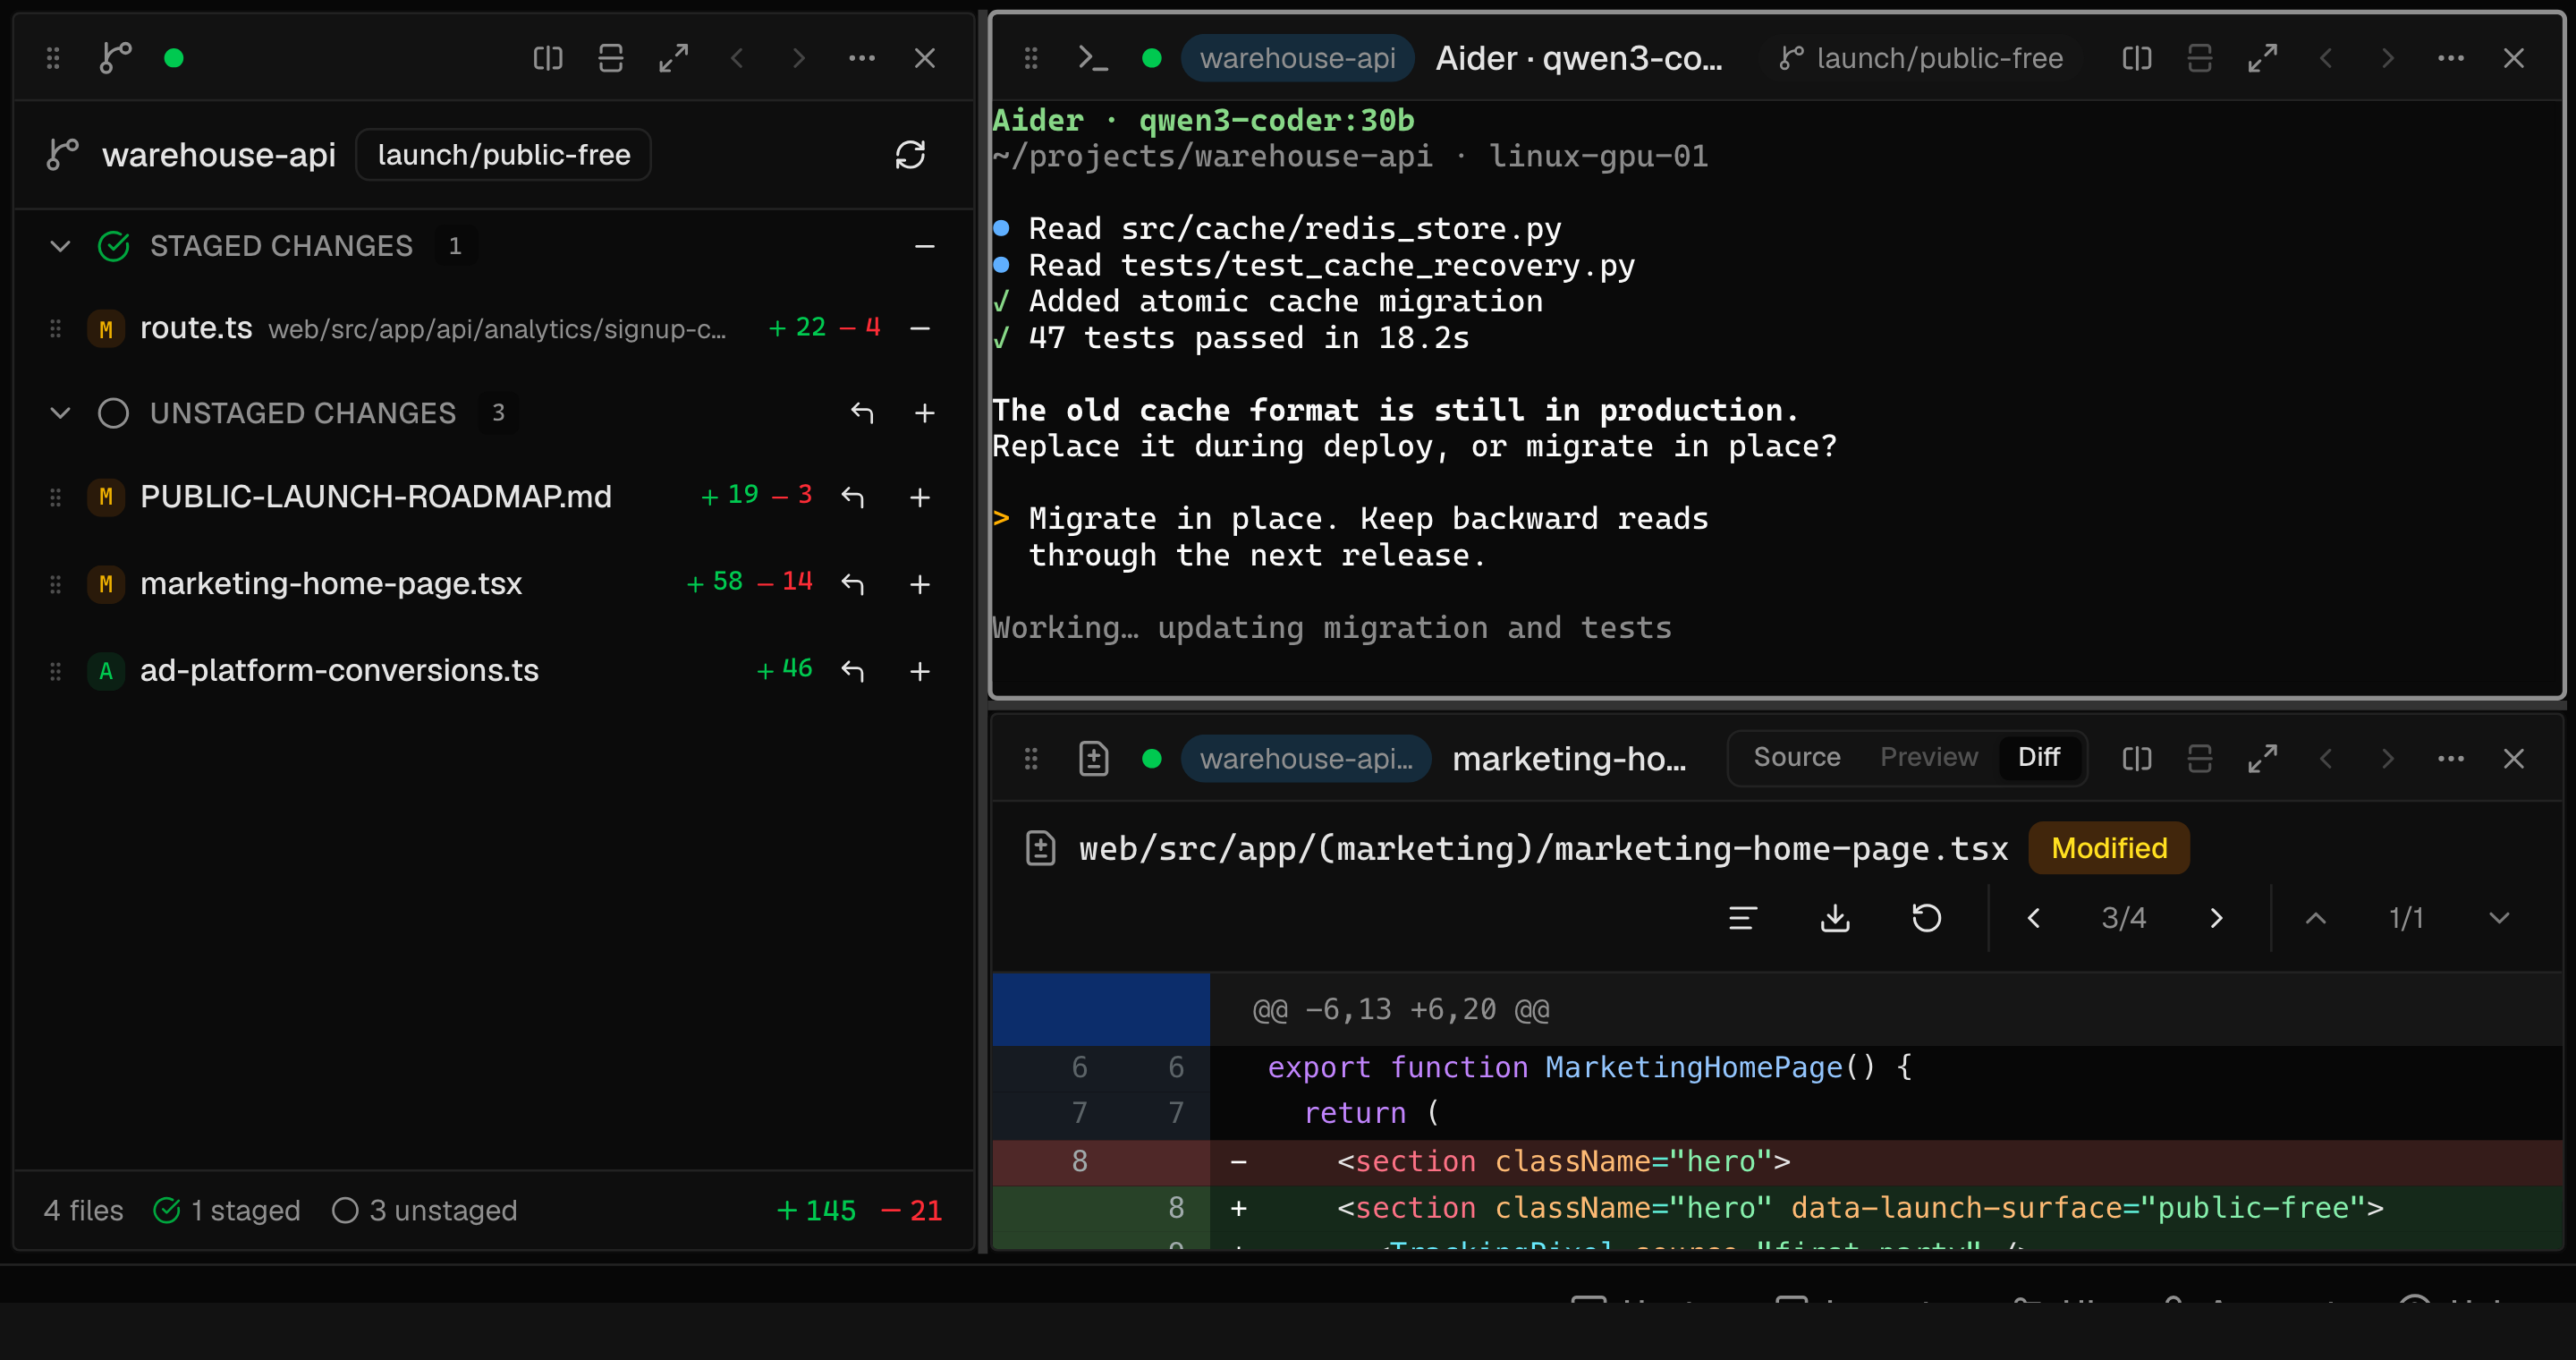Collapse the Staged Changes section
Screen dimensions: 2576x1360
60,246
